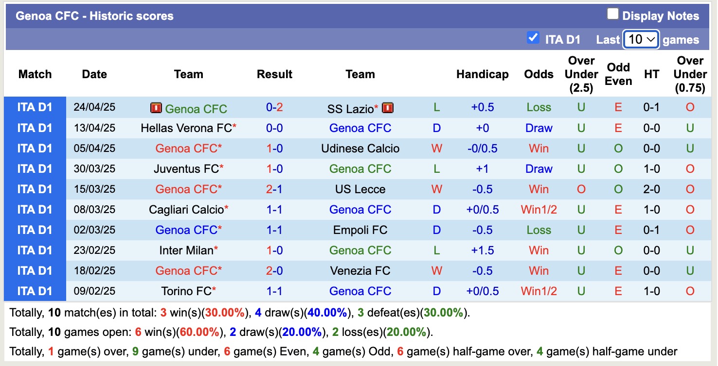Uncheck the ITA D1 league filter
Viewport: 718px width, 366px height.
pyautogui.click(x=533, y=38)
